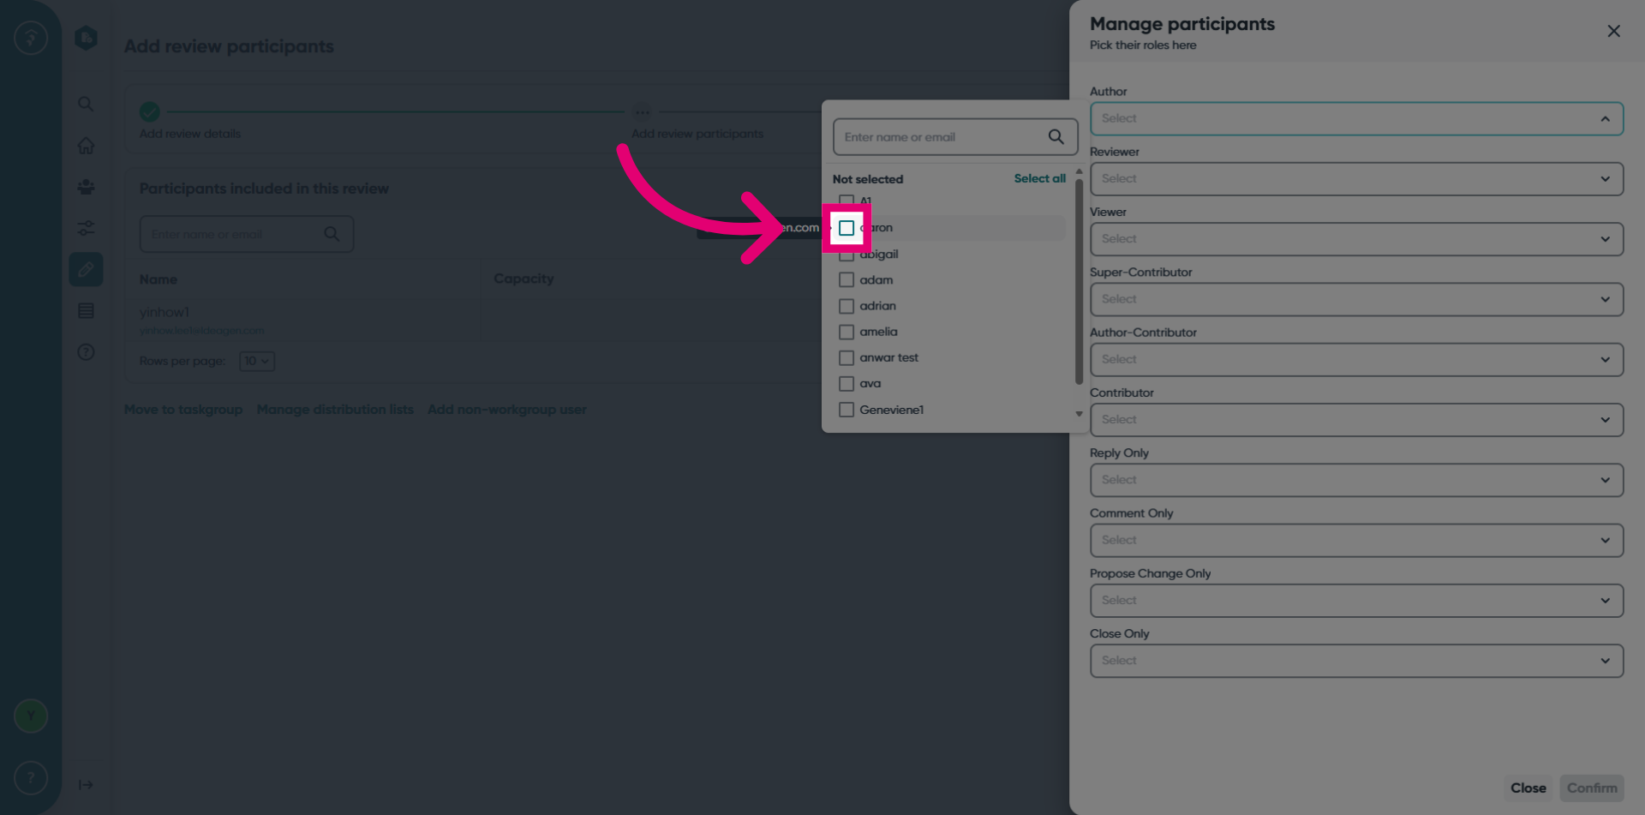Tick the ava checkbox

(846, 384)
